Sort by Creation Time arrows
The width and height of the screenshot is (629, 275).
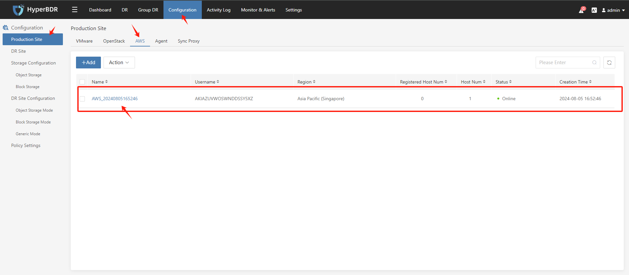(590, 82)
